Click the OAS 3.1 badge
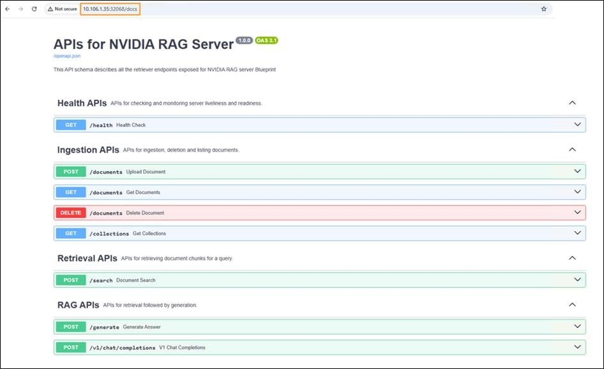604x369 pixels. click(x=266, y=40)
